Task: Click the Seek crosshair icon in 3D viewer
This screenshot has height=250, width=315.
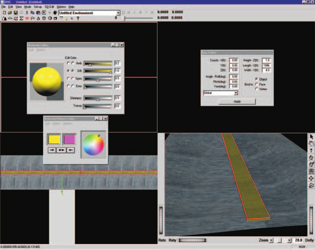Action: click(312, 178)
